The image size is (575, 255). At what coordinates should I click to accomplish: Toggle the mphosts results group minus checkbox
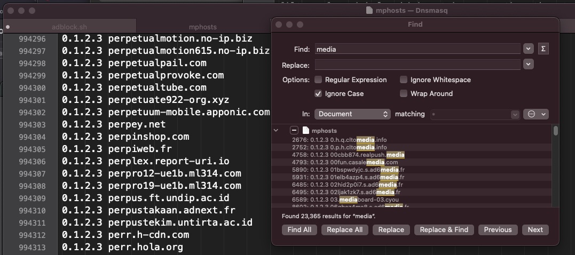[x=294, y=130]
